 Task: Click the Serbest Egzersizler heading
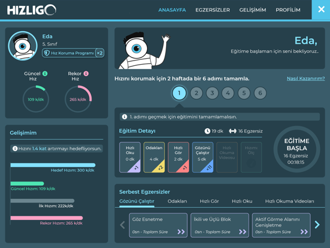[145, 192]
